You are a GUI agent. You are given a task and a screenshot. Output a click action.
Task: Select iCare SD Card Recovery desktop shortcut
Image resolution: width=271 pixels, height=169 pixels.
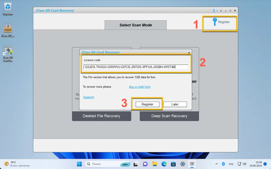point(8,54)
